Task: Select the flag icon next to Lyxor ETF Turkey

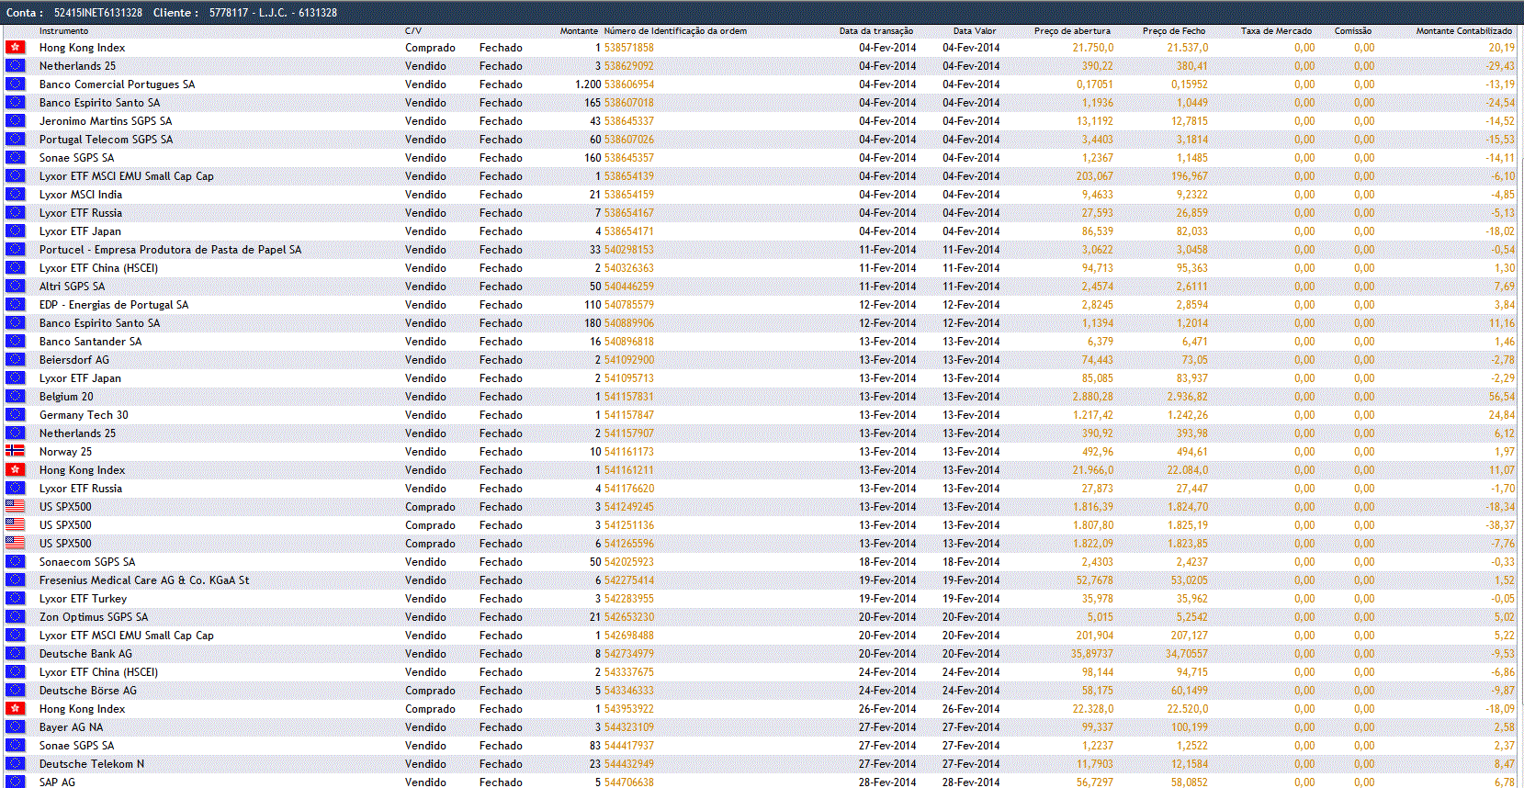Action: [x=15, y=598]
